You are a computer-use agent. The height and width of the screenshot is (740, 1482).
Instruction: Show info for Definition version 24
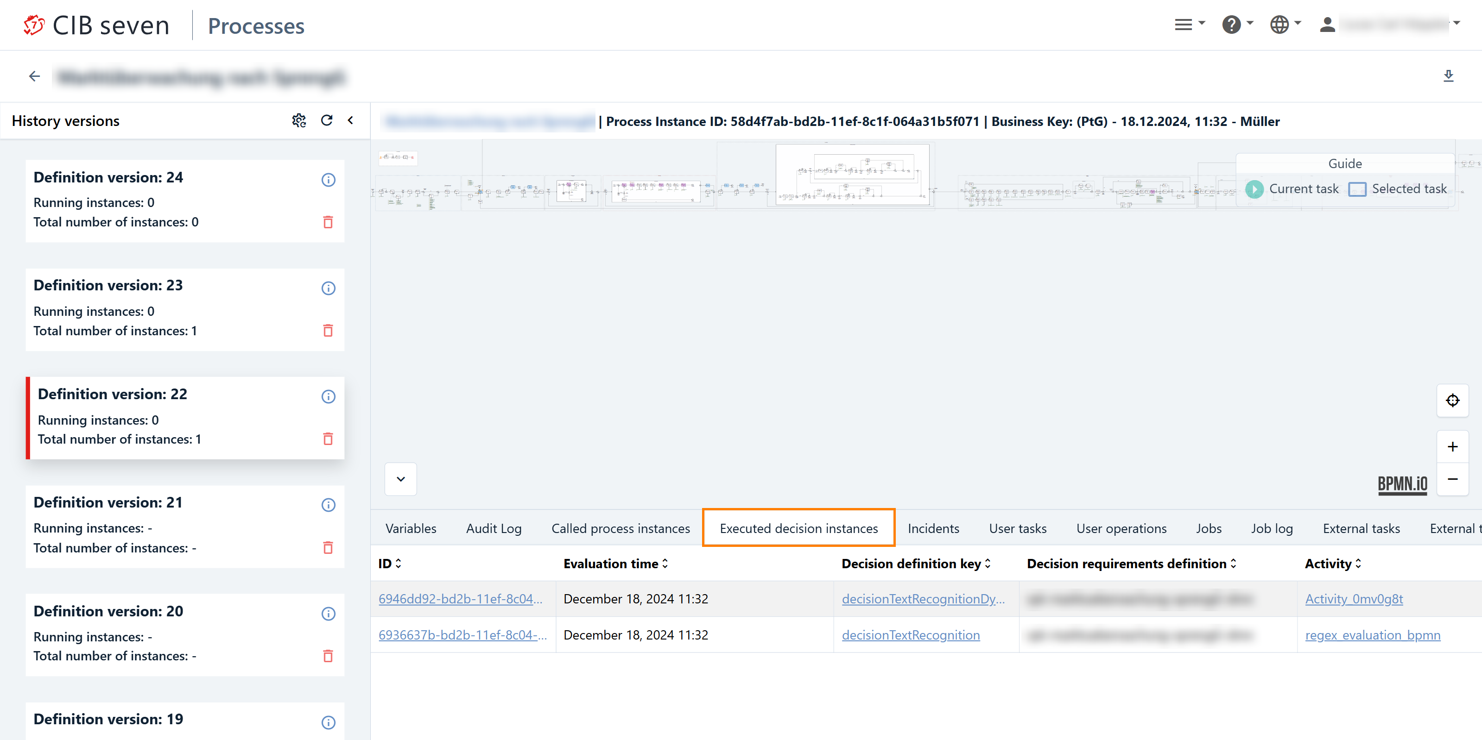tap(328, 180)
